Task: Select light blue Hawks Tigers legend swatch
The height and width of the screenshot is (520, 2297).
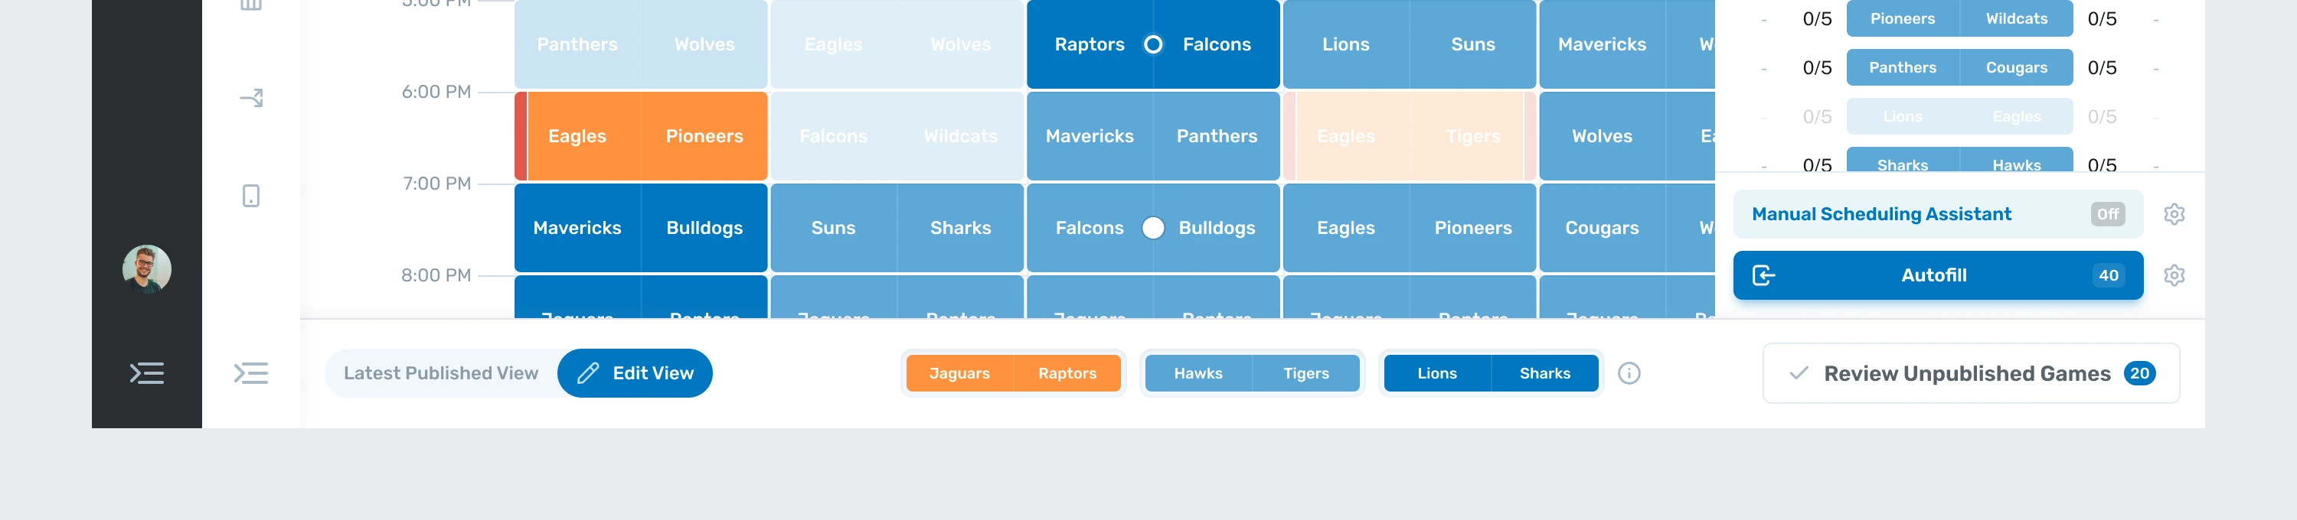Action: click(1252, 373)
